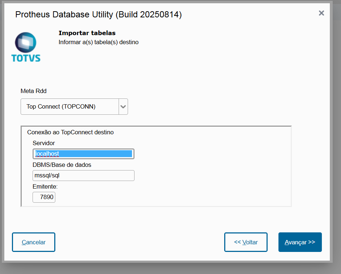Screen dimensions: 341x274
Task: Click the DBMS/Base de dados label
Action: click(62, 165)
